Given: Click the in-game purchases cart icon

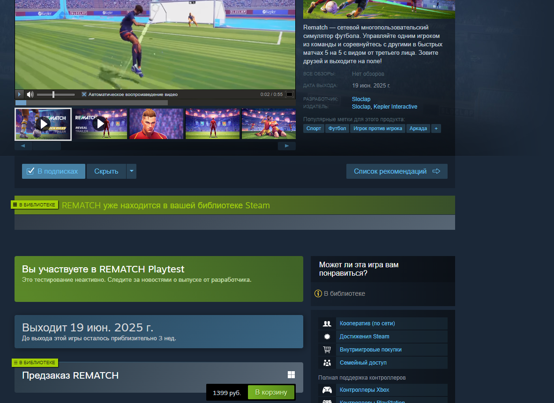Looking at the screenshot, I should (x=327, y=349).
